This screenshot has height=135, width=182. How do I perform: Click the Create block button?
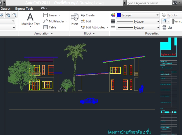(88, 15)
